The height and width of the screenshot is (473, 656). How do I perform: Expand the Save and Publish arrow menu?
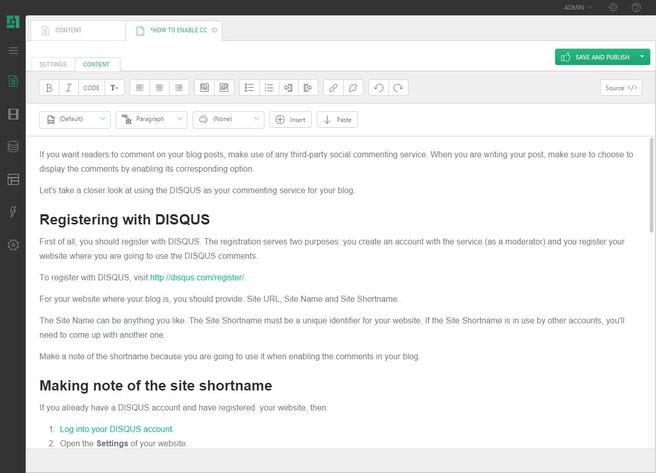(x=642, y=57)
